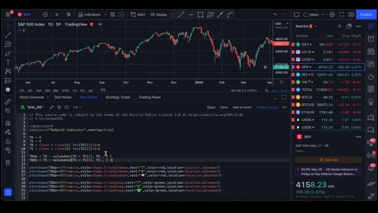The height and width of the screenshot is (213, 378).
Task: Open search in Pine Editor
Action: (x=67, y=107)
